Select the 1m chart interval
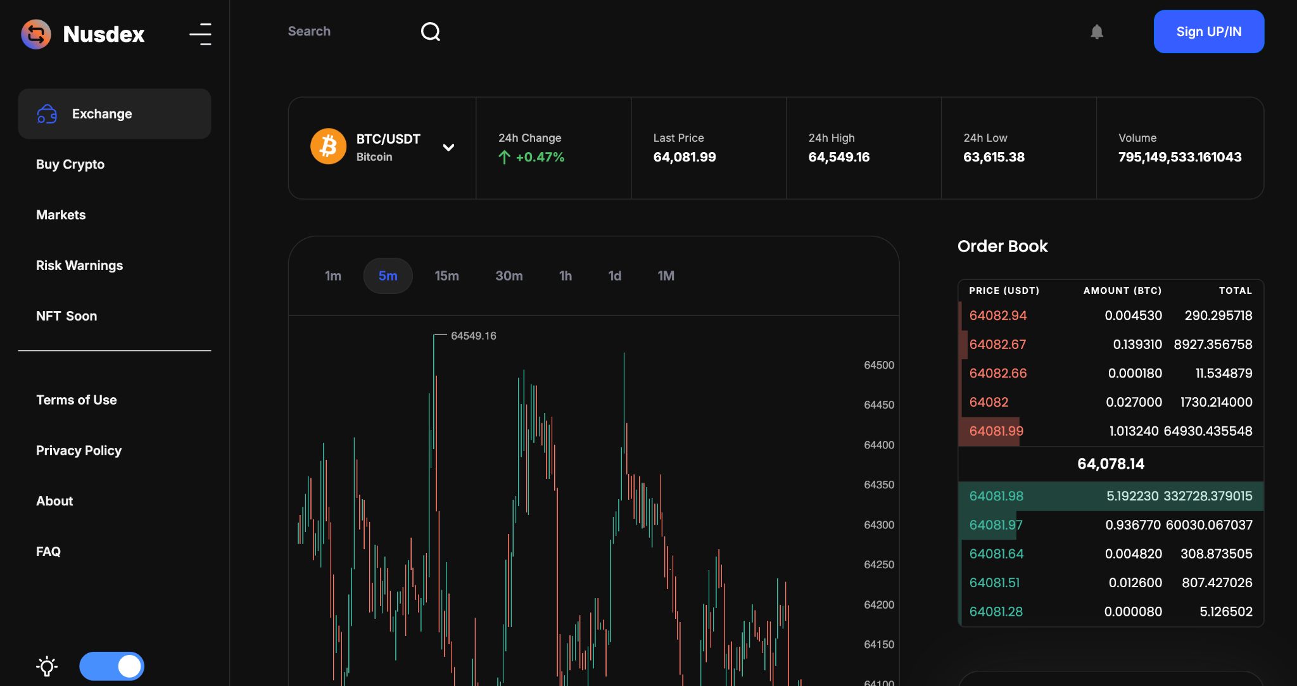This screenshot has width=1297, height=686. click(333, 276)
